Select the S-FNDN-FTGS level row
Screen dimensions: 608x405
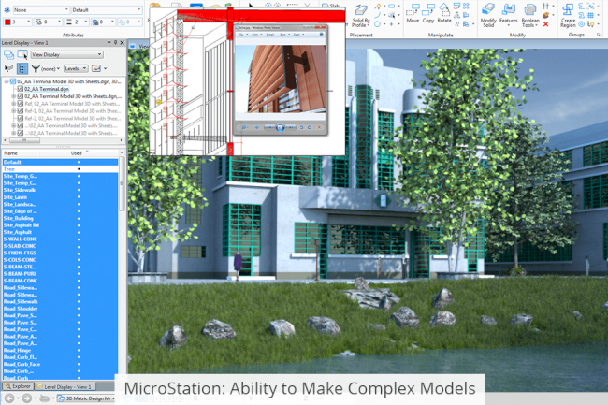(60, 253)
